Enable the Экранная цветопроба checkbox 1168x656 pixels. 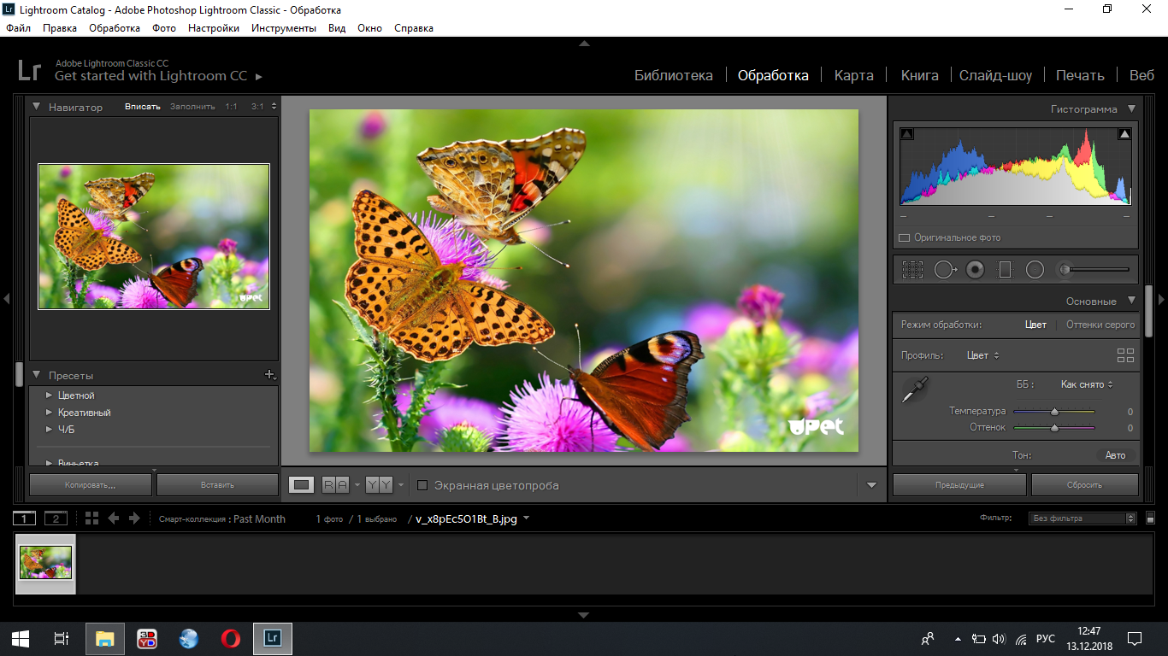click(x=422, y=485)
